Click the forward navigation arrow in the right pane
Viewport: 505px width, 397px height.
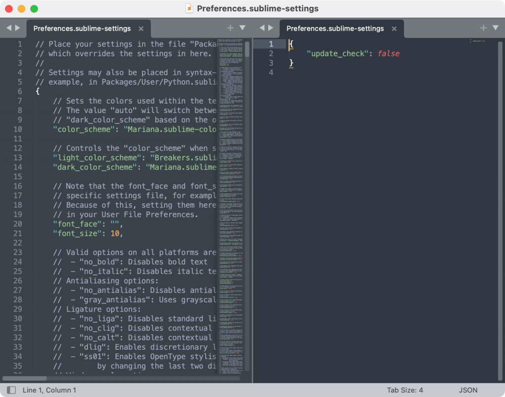point(270,28)
